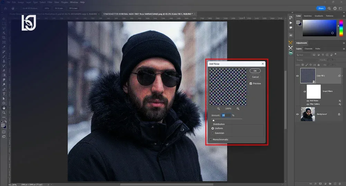346x186 pixels.
Task: Click the Amount slider handle
Action: pyautogui.click(x=213, y=121)
